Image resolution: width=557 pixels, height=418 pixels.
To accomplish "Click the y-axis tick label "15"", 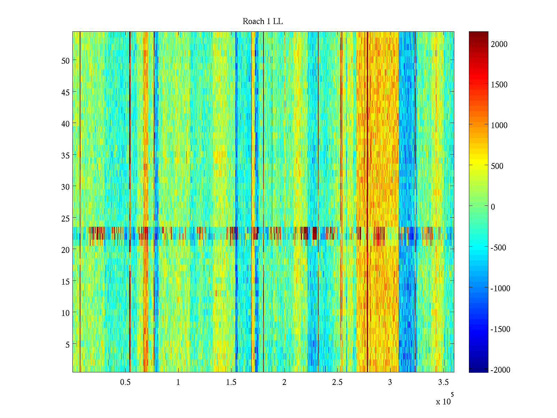I will point(65,281).
